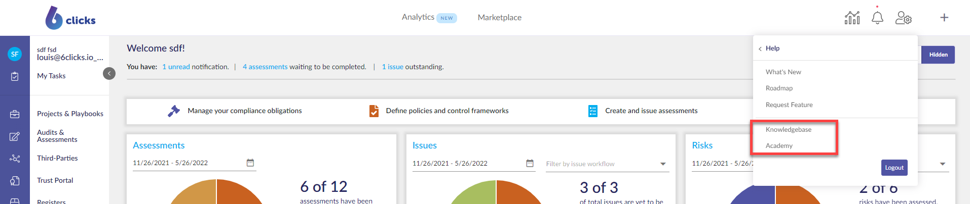Open Projects & Playbooks in sidebar
The height and width of the screenshot is (204, 970).
(70, 114)
